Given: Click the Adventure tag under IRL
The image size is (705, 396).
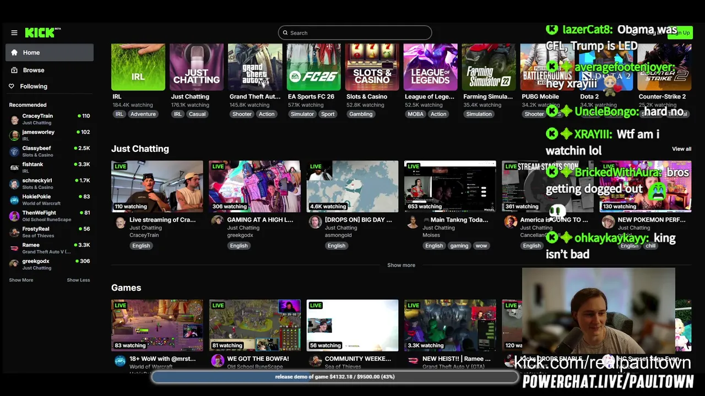Looking at the screenshot, I should [x=143, y=114].
